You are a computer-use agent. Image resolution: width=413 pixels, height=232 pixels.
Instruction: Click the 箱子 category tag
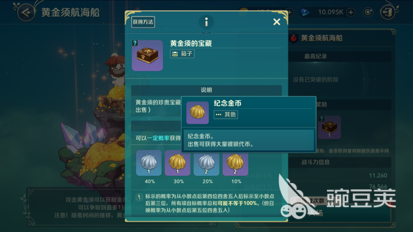click(182, 54)
